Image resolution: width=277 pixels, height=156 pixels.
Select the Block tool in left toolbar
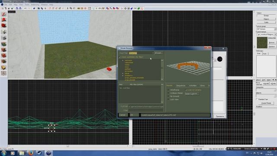coord(4,38)
